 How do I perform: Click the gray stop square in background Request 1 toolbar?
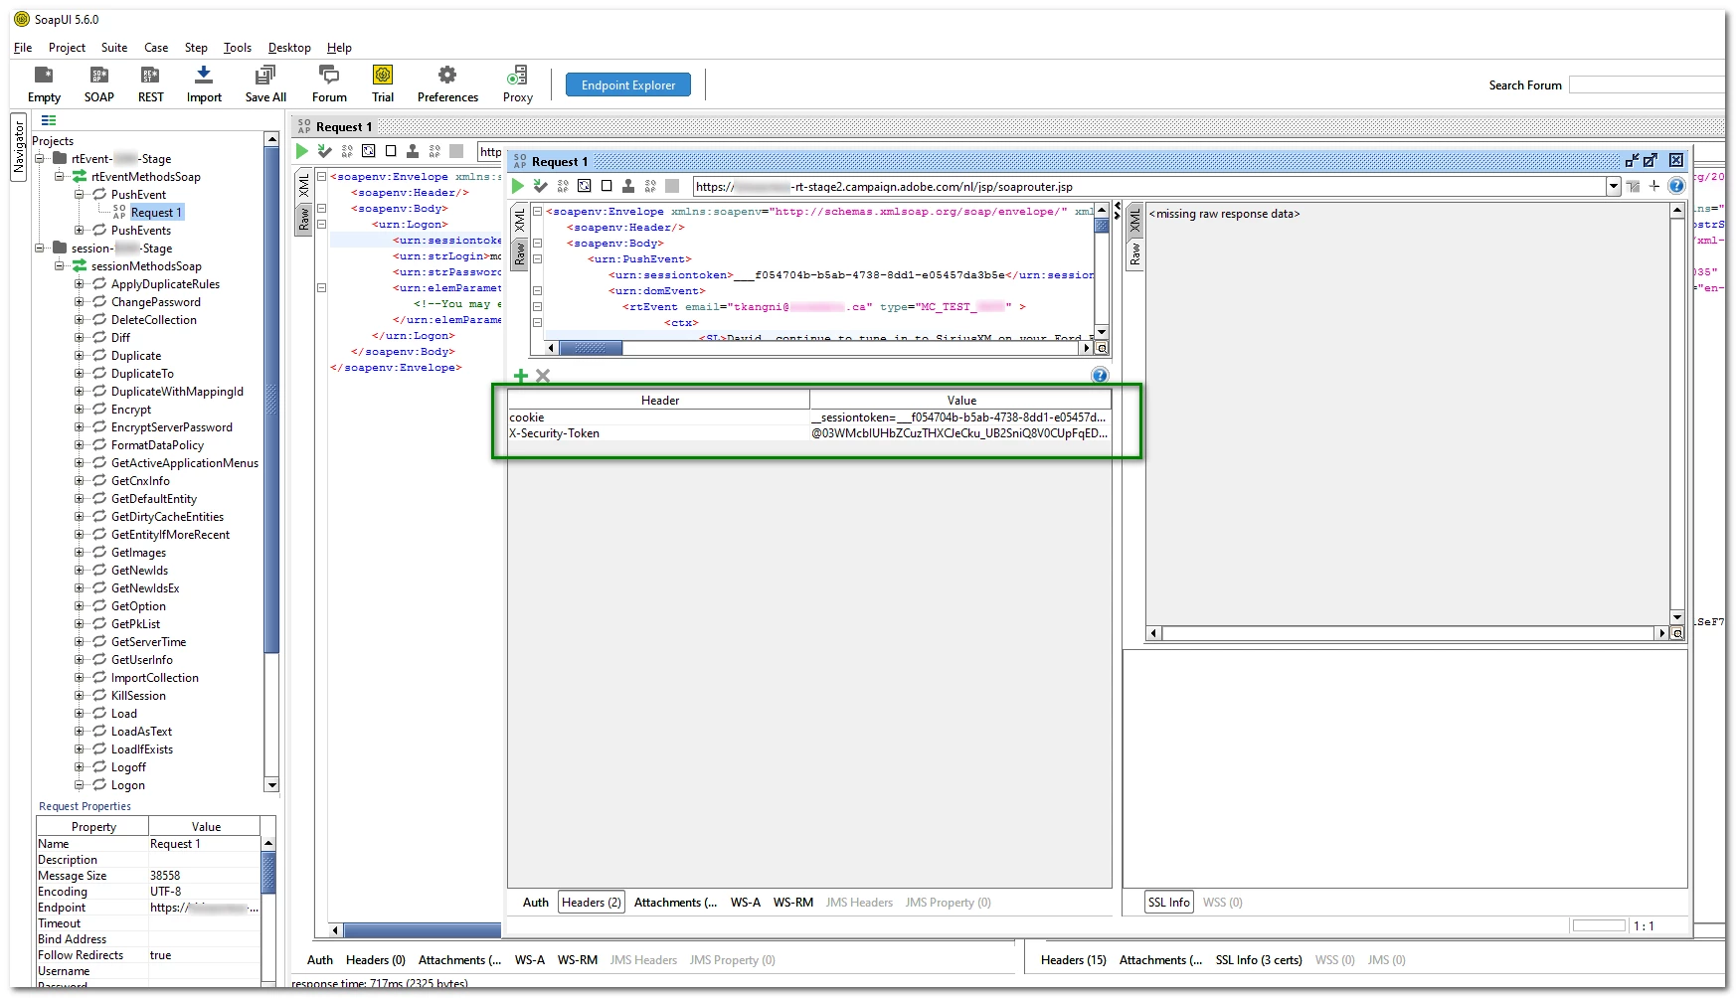pos(456,151)
